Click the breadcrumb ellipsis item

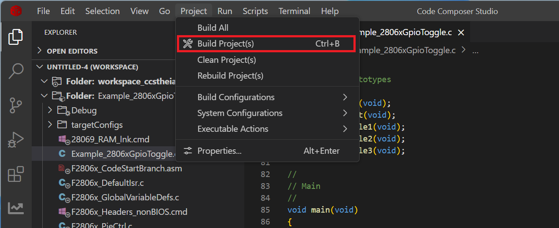[x=475, y=51]
